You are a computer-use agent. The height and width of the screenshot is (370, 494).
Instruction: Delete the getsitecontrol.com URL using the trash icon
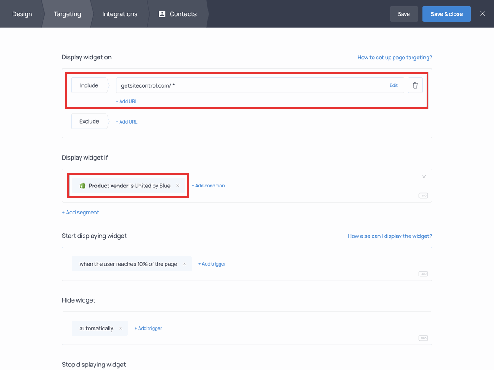pyautogui.click(x=415, y=85)
